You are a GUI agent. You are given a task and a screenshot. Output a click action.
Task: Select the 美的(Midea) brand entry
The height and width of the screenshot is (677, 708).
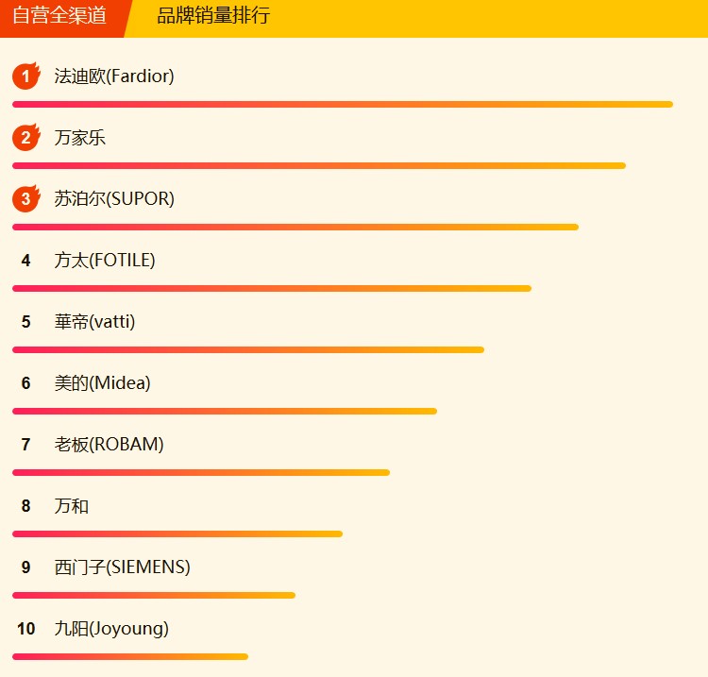103,383
